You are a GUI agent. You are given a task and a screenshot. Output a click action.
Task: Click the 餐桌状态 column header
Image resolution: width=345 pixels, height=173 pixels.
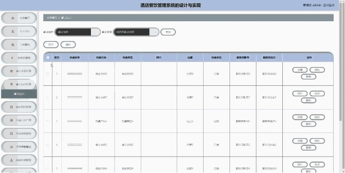[x=216, y=58]
